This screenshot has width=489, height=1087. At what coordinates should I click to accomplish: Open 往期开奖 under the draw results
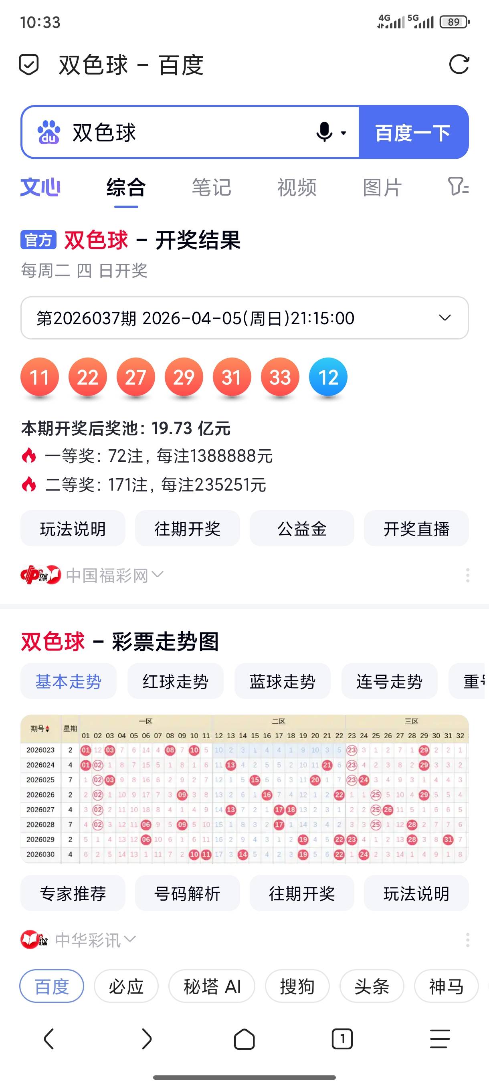pos(187,528)
